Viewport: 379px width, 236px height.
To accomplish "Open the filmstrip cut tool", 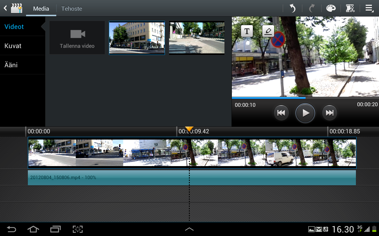I will tap(350, 8).
